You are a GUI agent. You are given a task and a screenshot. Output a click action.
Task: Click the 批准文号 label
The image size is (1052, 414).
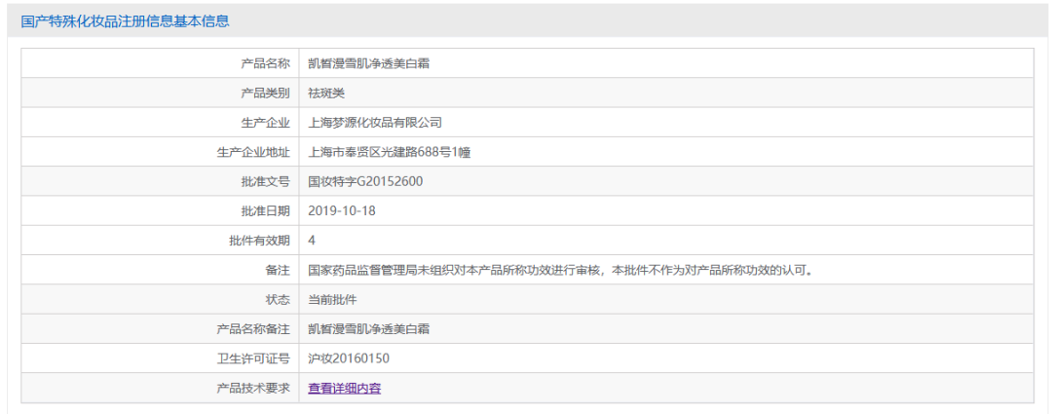265,181
